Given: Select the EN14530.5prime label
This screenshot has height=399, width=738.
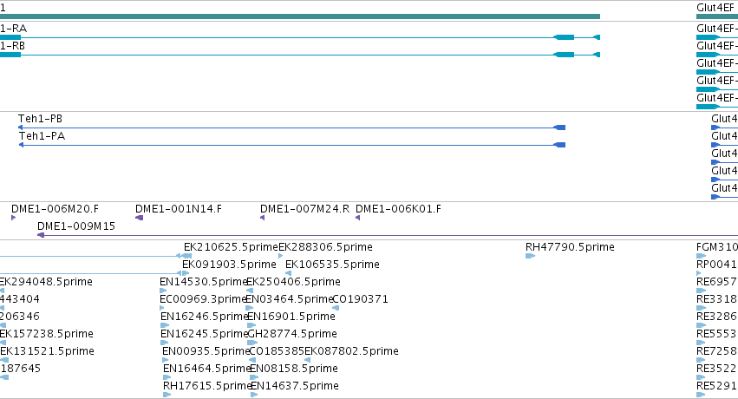Looking at the screenshot, I should tap(204, 282).
